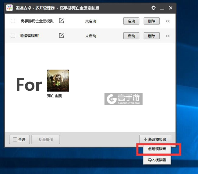Screen dimensions: 198x174
Task: Toggle the 全选 select-all checkbox
Action: pos(15,140)
